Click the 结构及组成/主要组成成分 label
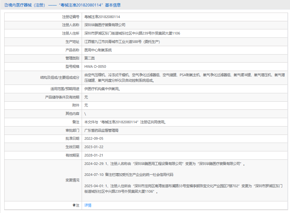This screenshot has height=213, width=290. click(60, 77)
